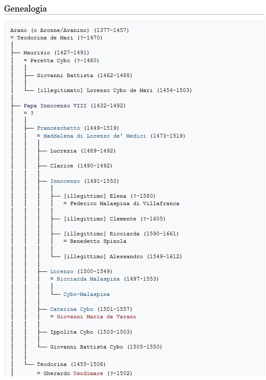This screenshot has height=380, width=266.
Task: Select the Lucrezia (1489-1492) entry
Action: 83,151
